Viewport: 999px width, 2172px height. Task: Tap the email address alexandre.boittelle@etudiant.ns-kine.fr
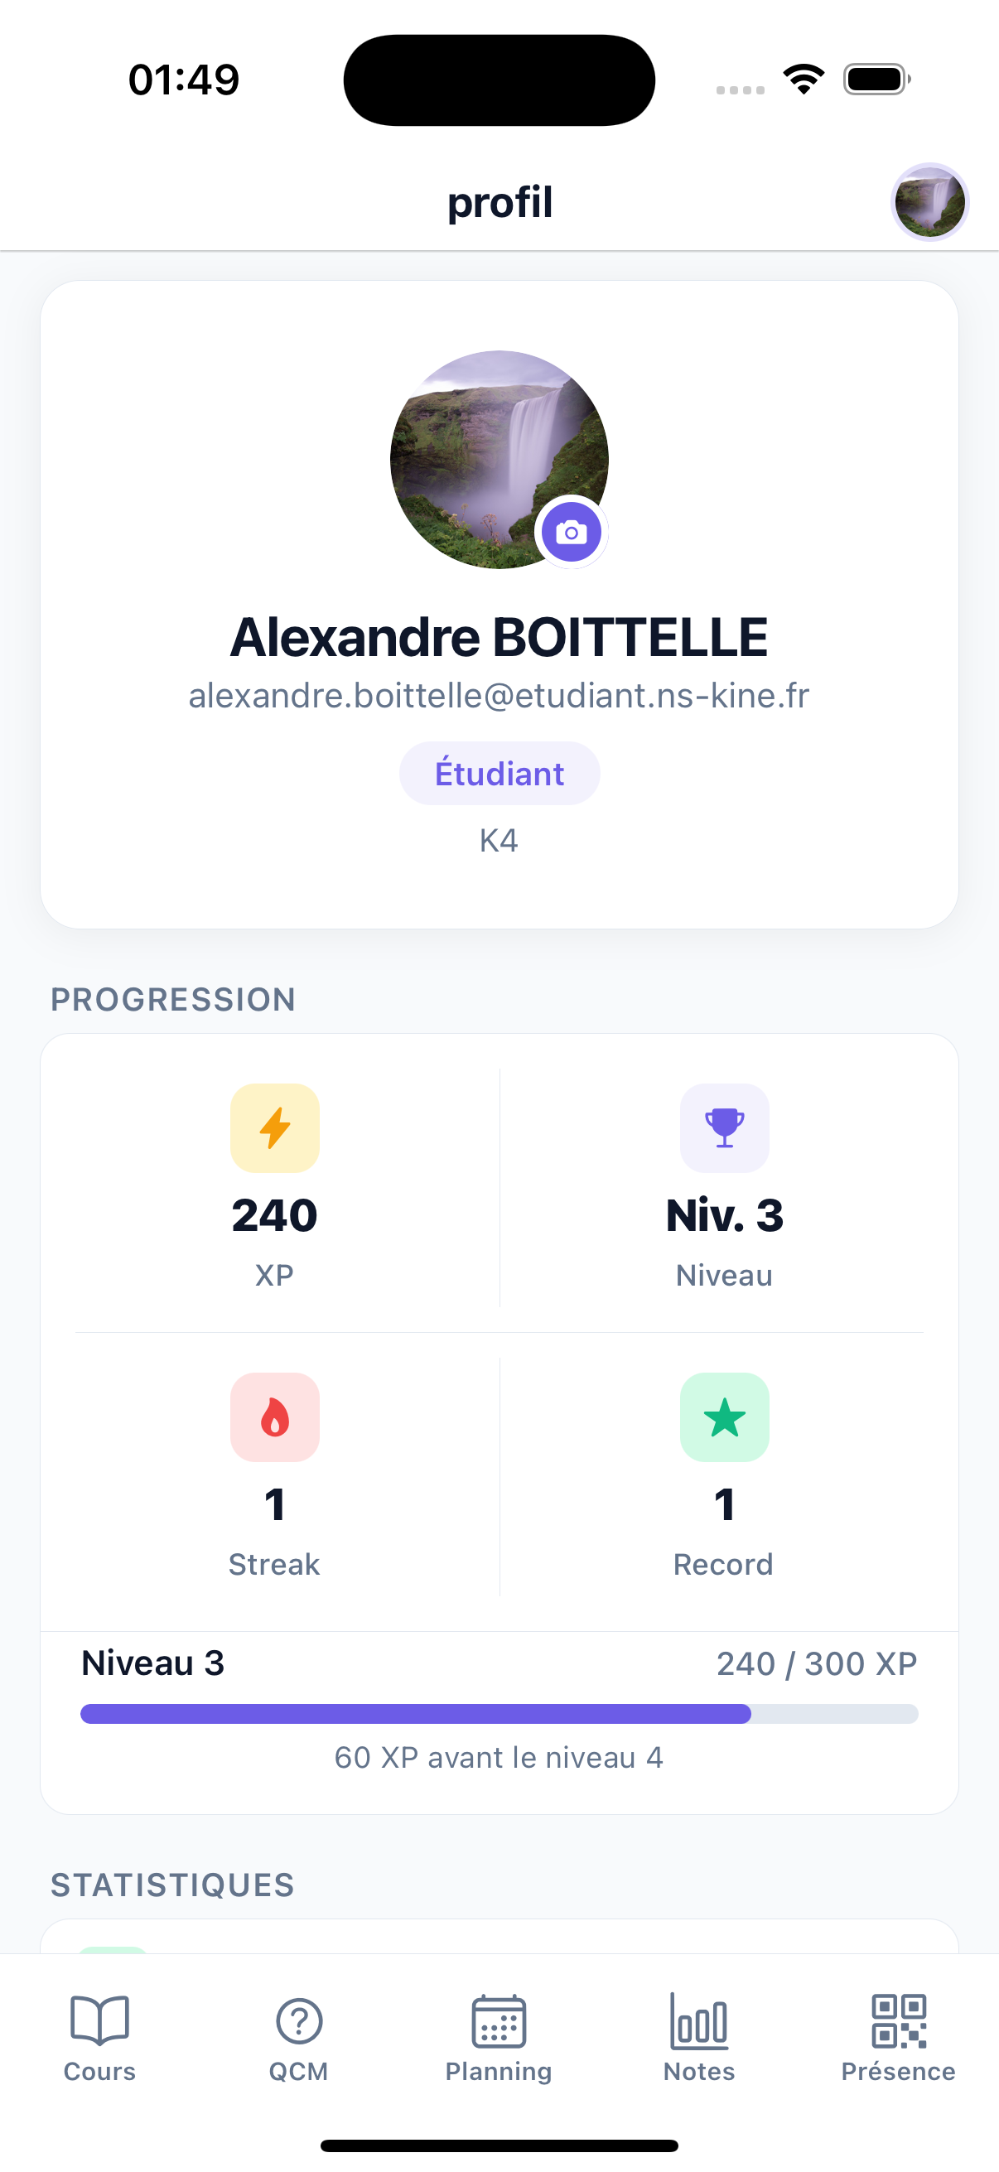click(499, 696)
